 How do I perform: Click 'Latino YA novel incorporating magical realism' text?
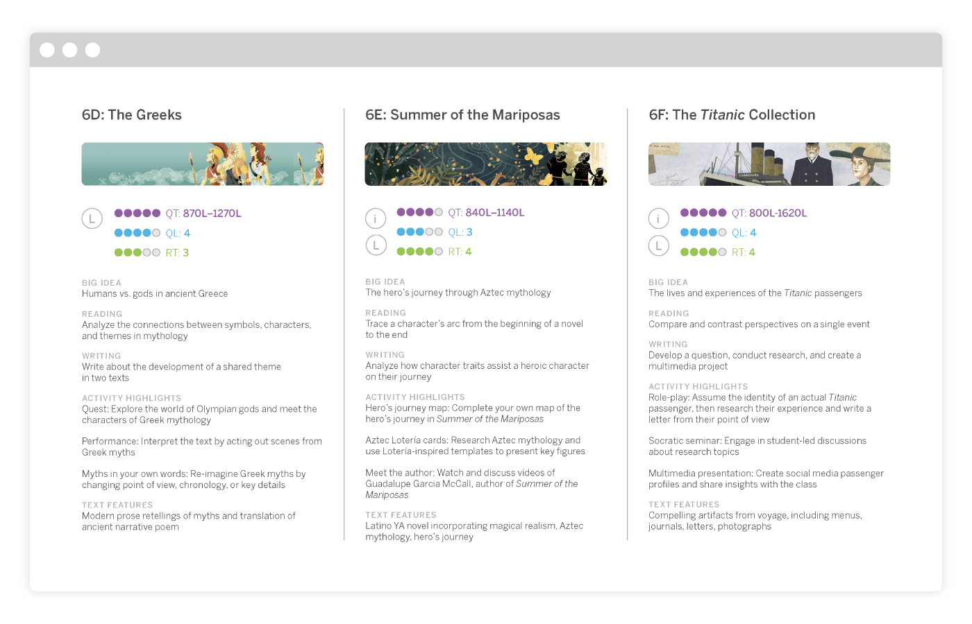click(474, 531)
